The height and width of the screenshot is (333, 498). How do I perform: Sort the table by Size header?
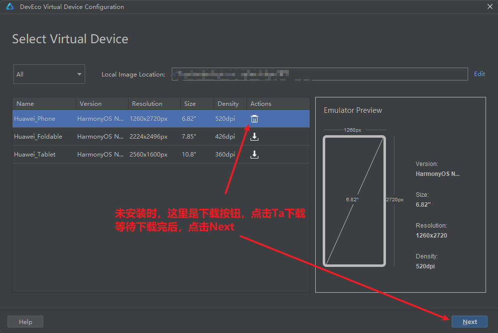[196, 104]
